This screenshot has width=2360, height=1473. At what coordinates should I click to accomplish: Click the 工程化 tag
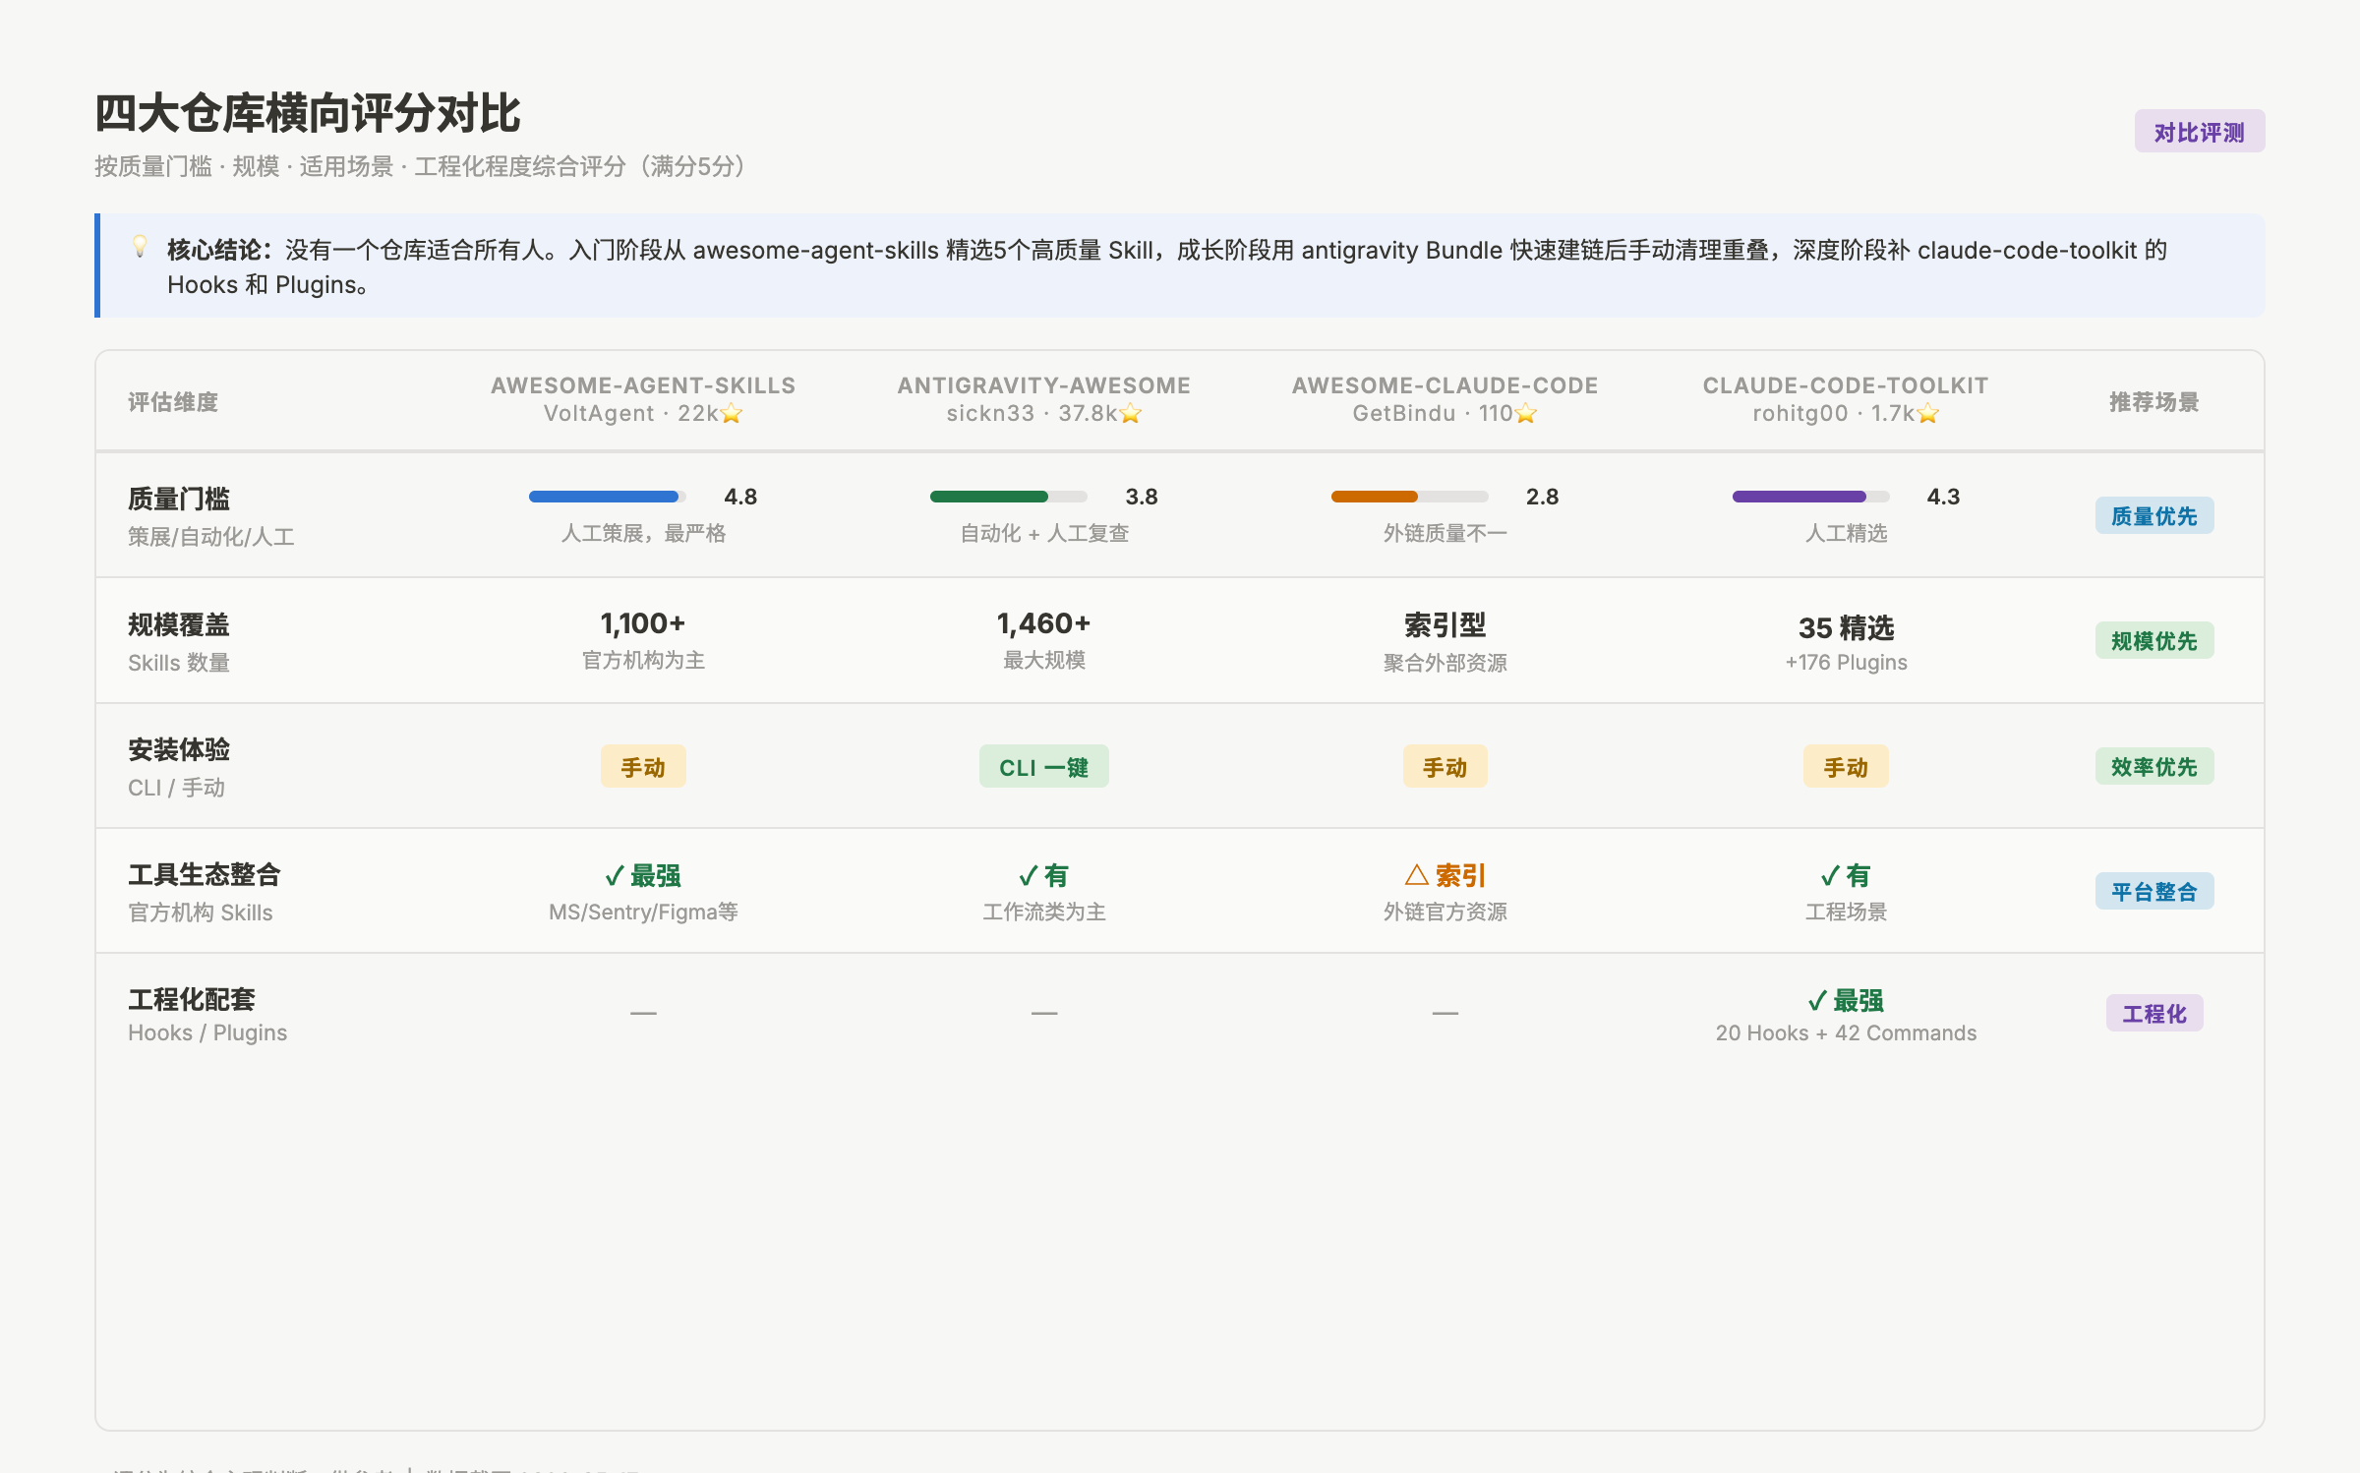[x=2153, y=1013]
